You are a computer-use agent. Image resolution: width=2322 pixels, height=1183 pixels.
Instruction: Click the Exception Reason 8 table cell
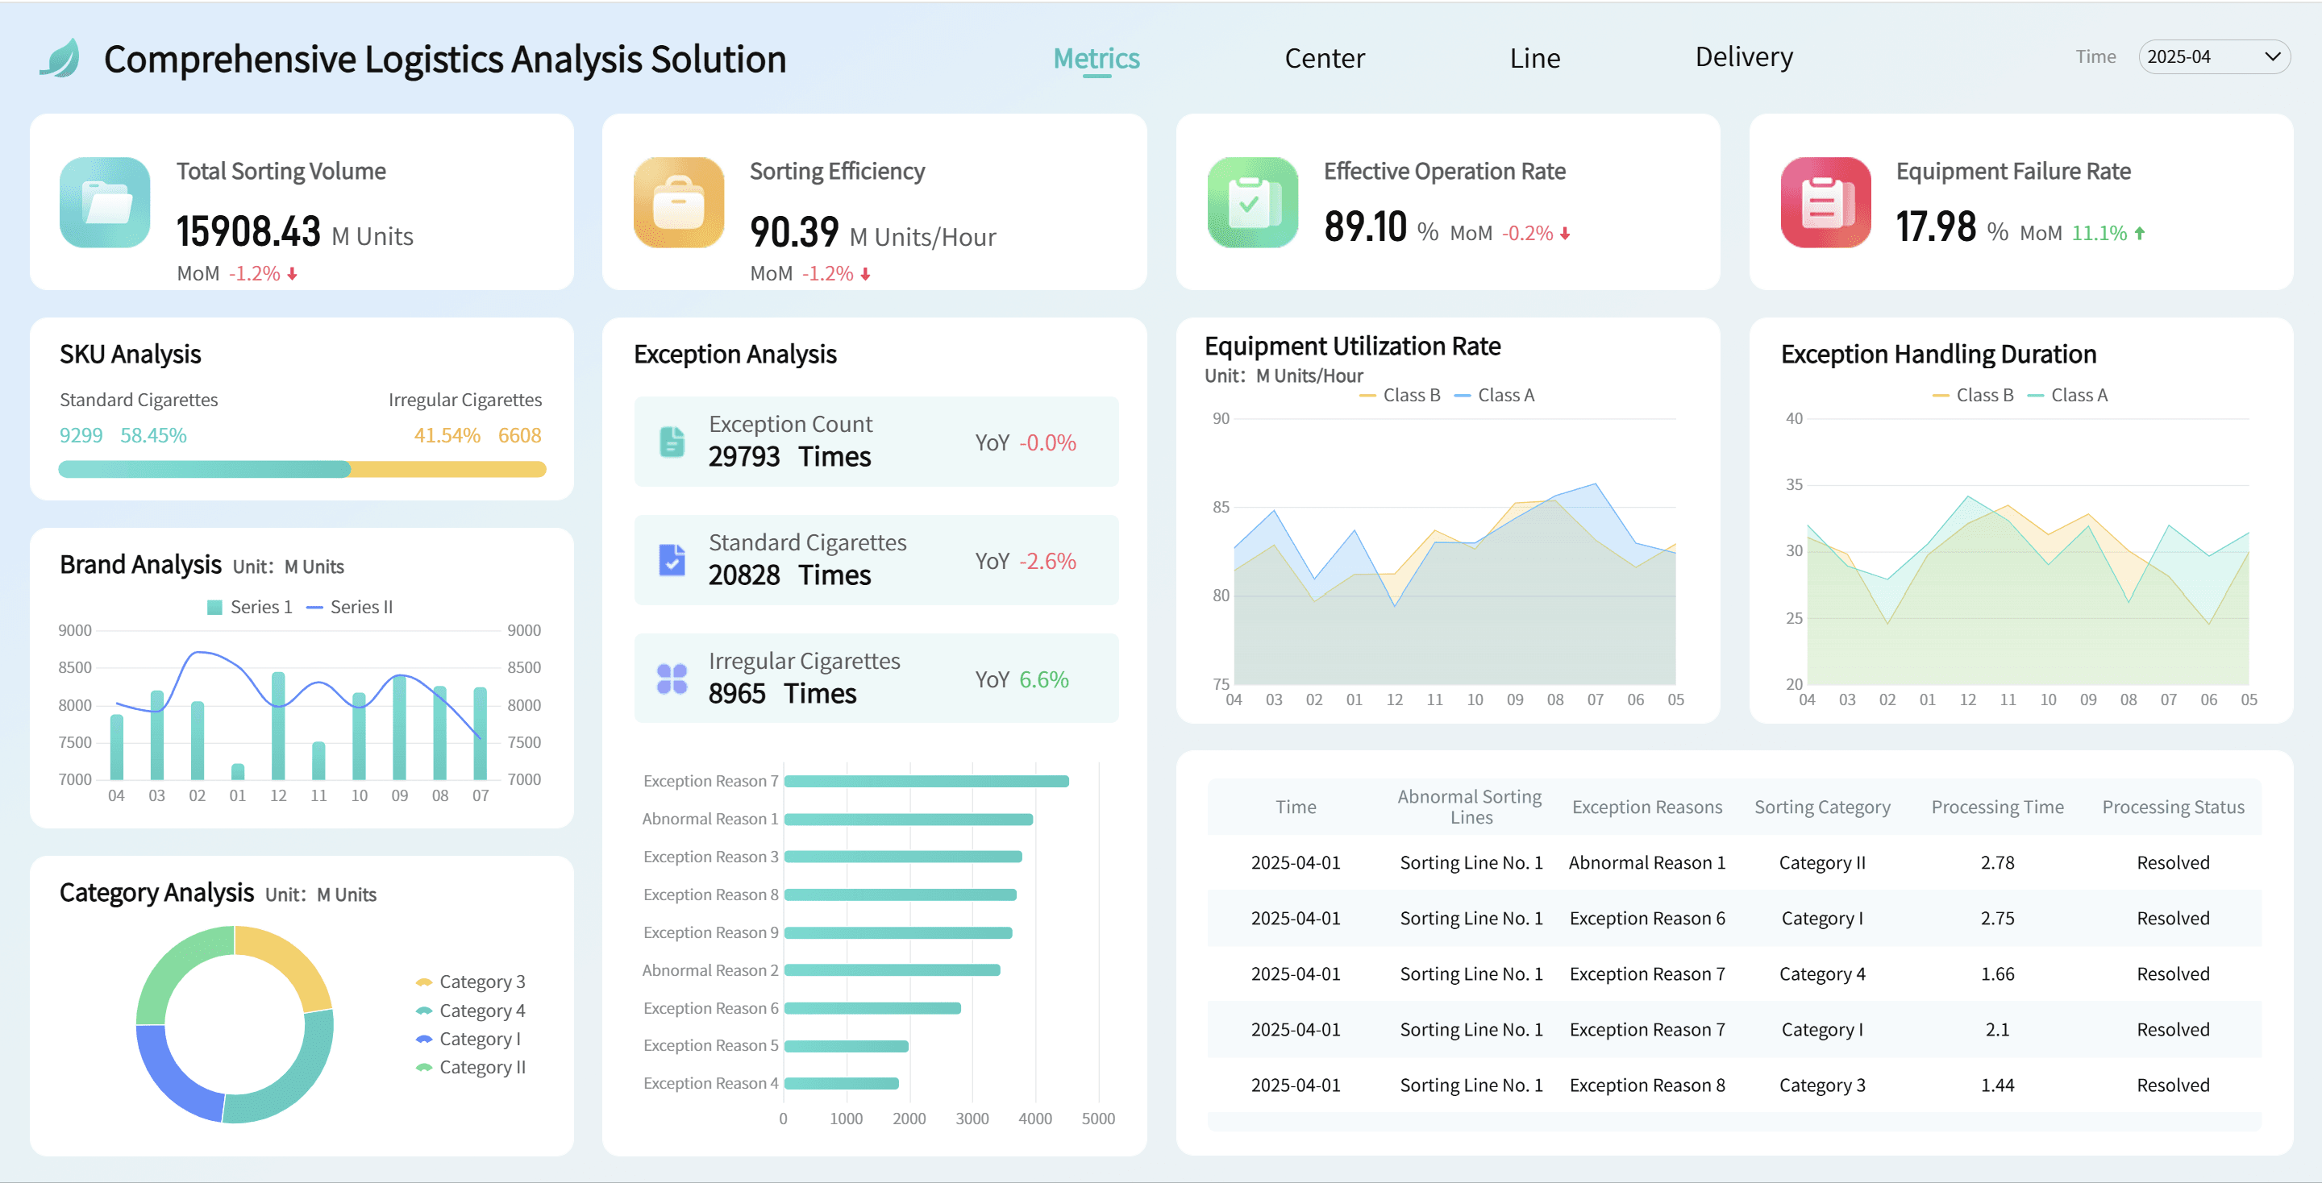pyautogui.click(x=1647, y=1085)
